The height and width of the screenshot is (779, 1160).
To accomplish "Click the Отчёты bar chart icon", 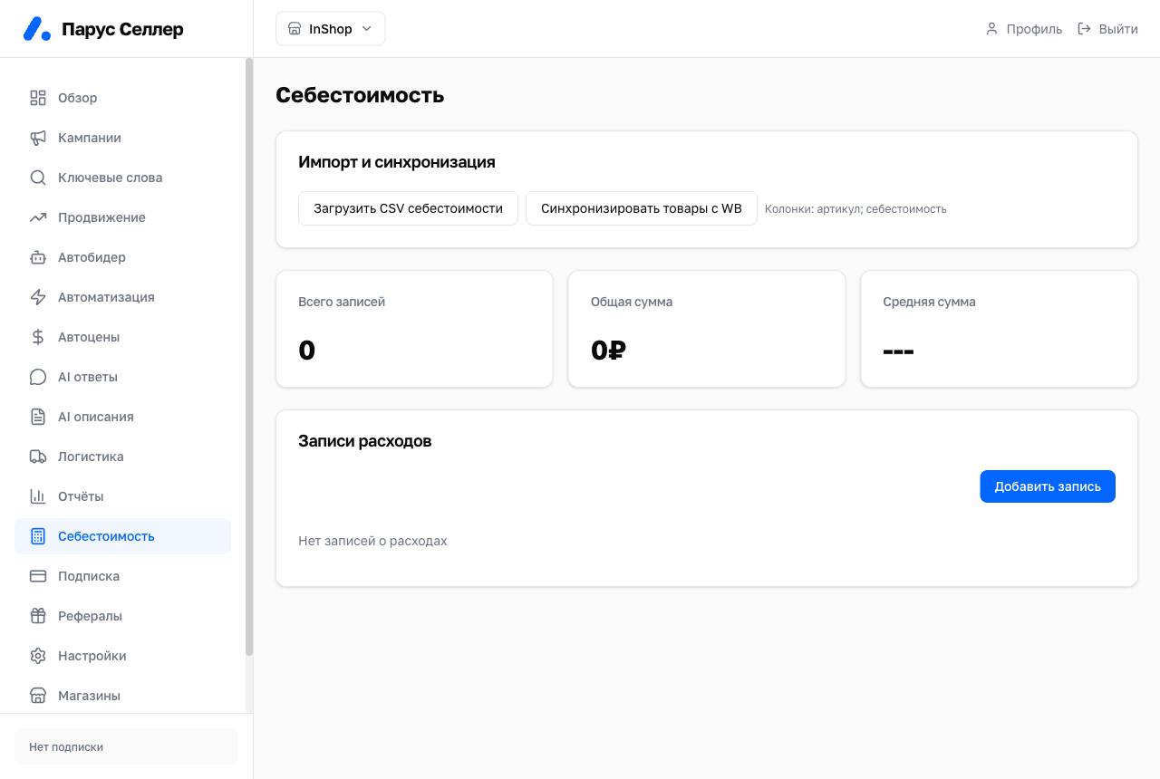I will coord(38,496).
